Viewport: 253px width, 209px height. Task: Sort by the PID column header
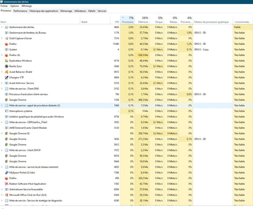[115, 20]
